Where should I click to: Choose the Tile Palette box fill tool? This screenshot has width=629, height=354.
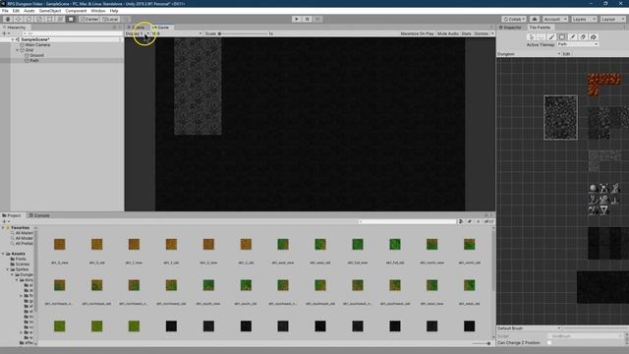(561, 37)
